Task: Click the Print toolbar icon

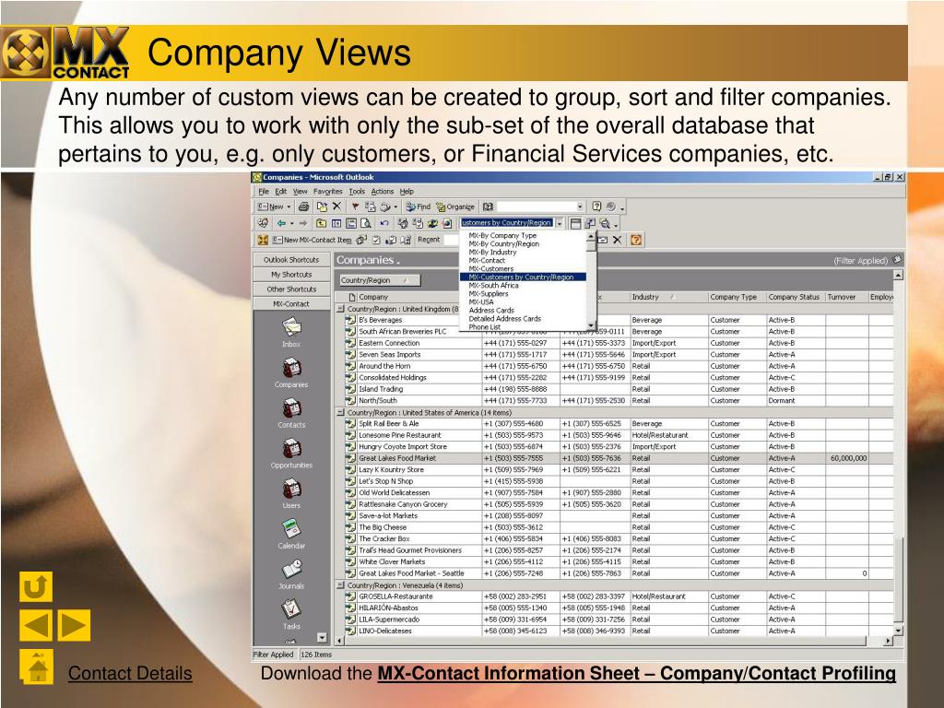Action: coord(304,206)
